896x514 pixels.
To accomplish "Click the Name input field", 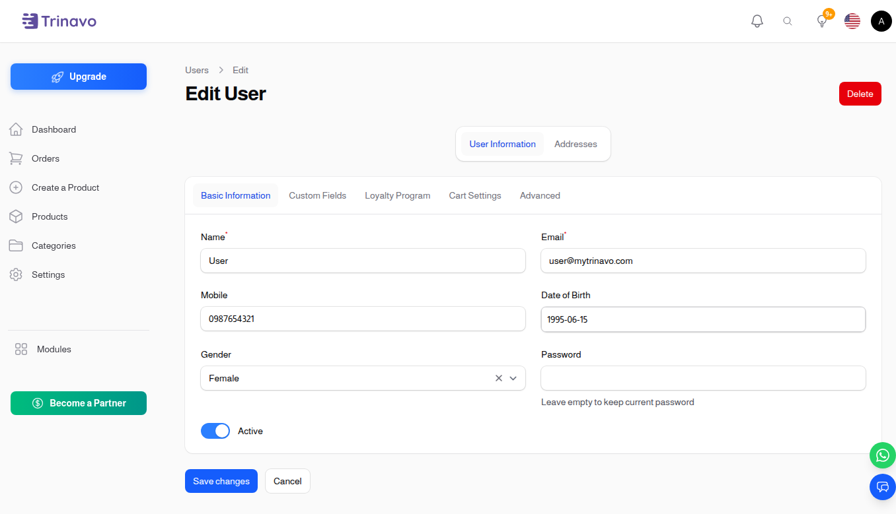I will pyautogui.click(x=363, y=261).
